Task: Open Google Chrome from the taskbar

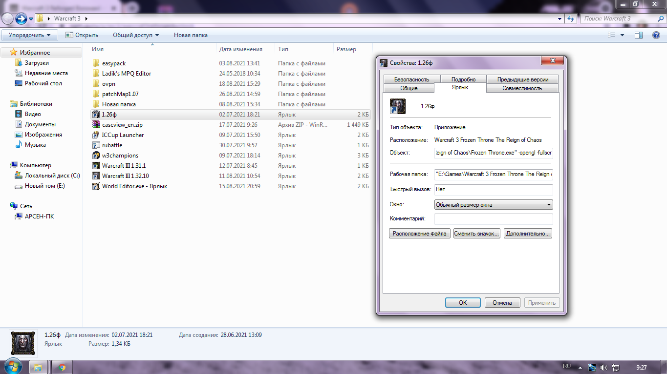Action: 62,367
